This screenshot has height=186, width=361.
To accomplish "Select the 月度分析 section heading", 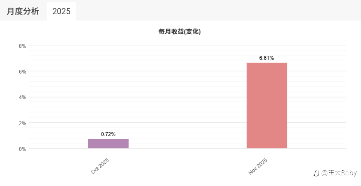I will coord(23,12).
